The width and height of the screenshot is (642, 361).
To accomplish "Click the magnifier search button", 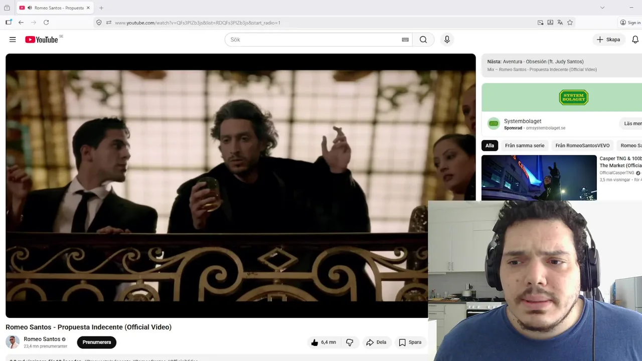I will [423, 40].
